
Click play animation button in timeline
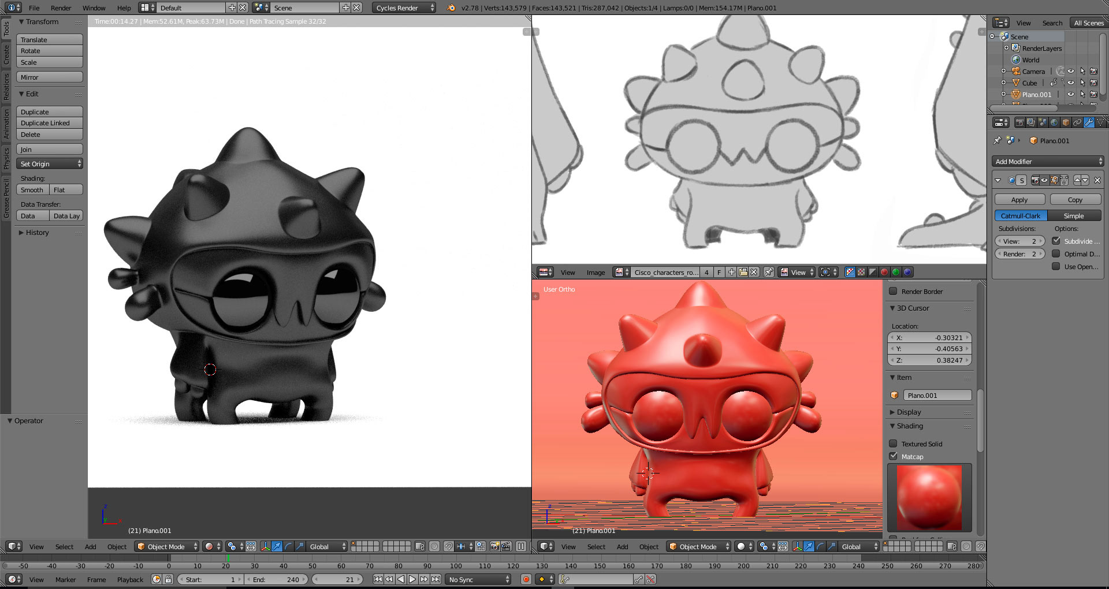(412, 579)
